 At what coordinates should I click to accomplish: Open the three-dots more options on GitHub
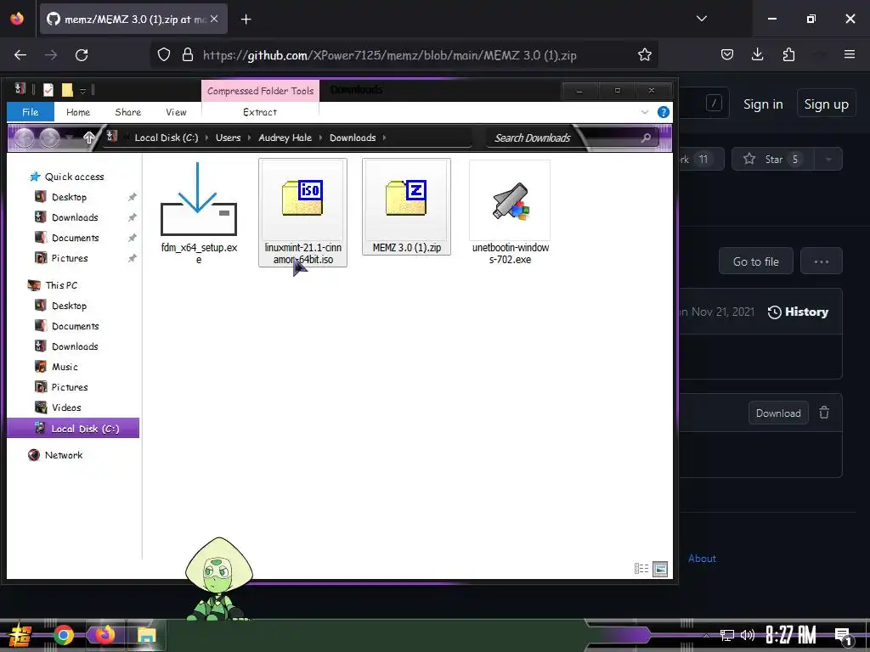point(822,261)
